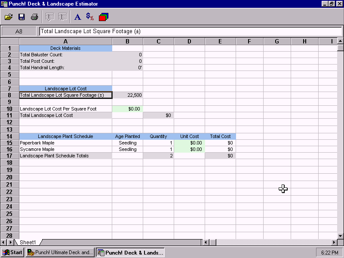This screenshot has width=344, height=258.
Task: Select 'Landscape Plant Schedule Totals' cell
Action: pos(66,156)
